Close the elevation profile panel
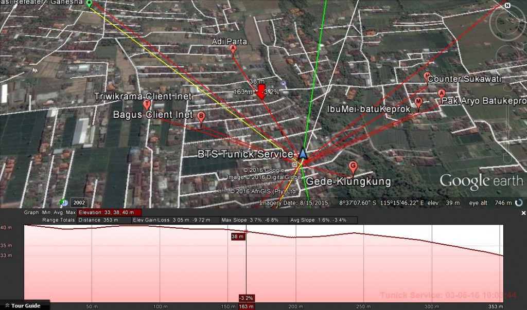Image resolution: width=527 pixels, height=310 pixels. click(x=523, y=213)
